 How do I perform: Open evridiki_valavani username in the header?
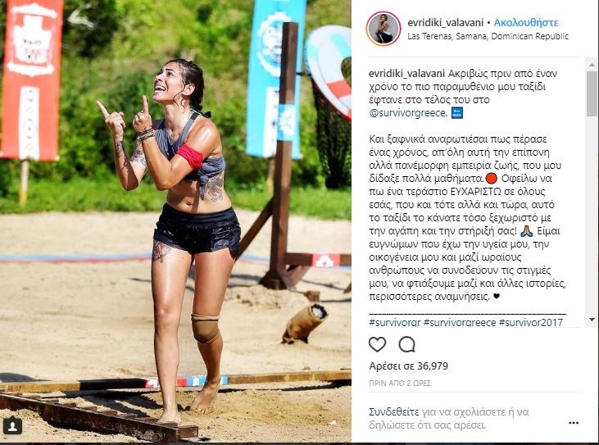coord(446,23)
